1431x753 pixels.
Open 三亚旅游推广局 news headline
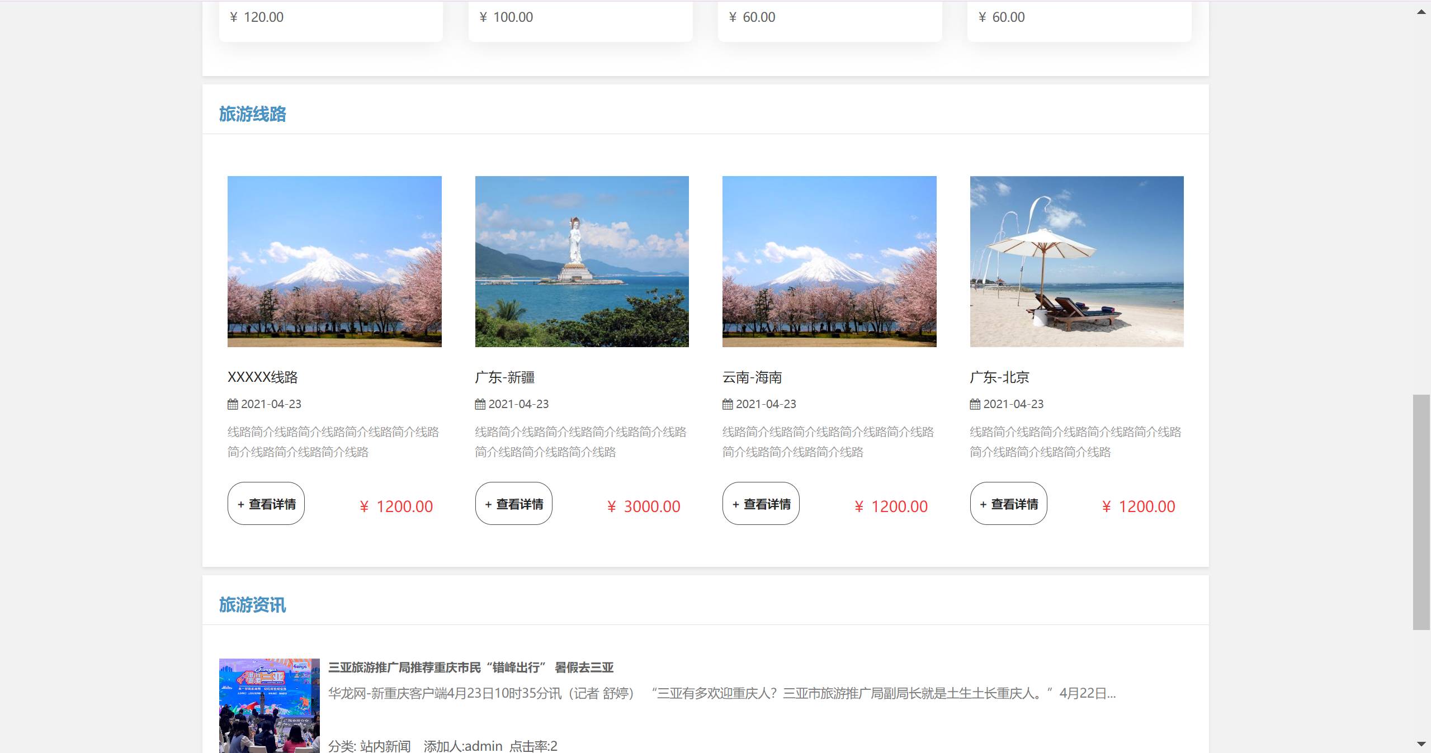click(x=470, y=667)
